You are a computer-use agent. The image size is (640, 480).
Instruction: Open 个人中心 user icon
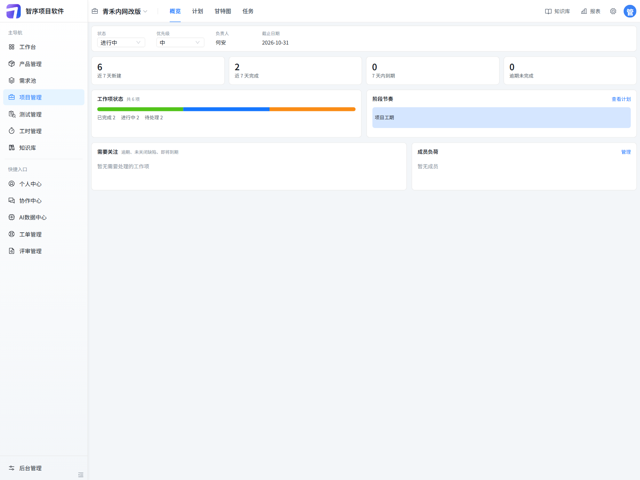(x=11, y=184)
